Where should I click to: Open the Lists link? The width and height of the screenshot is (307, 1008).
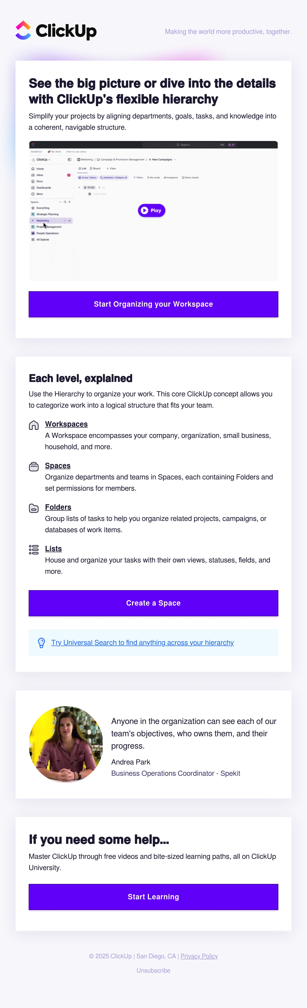tap(53, 549)
